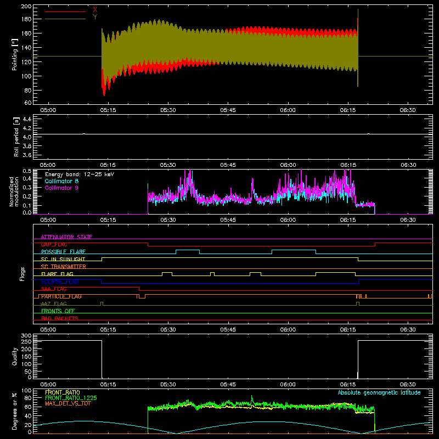Screen dimensions: 439x439
Task: Select the SC_TRANSMITTER flag label
Action: click(x=64, y=267)
